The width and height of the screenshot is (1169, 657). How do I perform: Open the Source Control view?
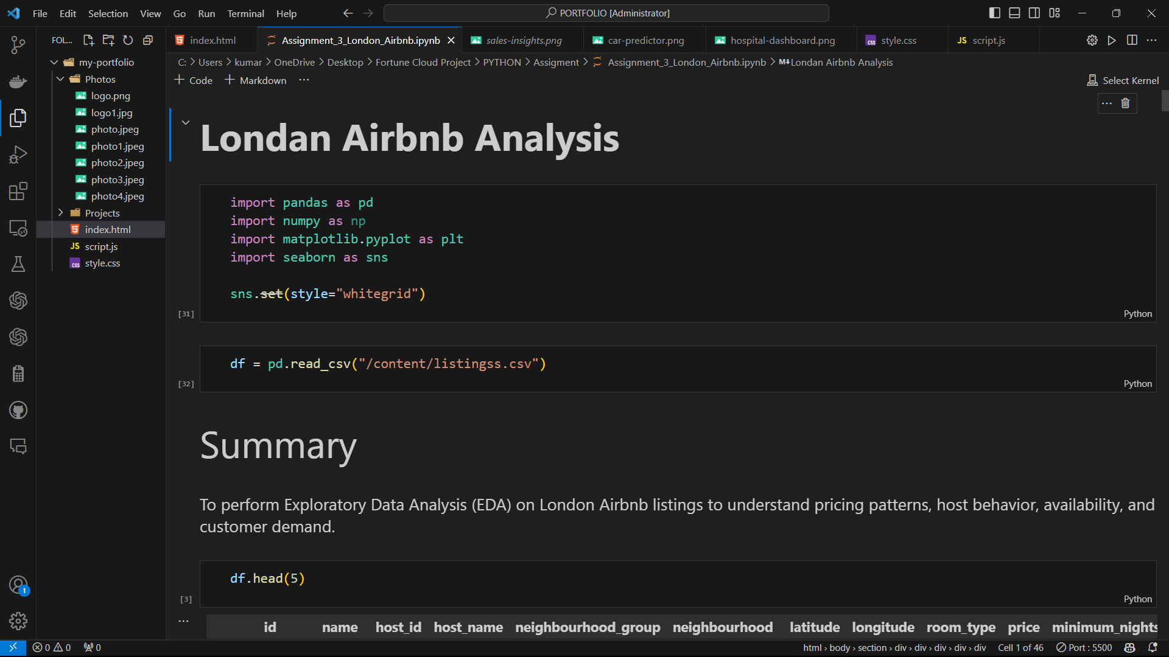18,44
